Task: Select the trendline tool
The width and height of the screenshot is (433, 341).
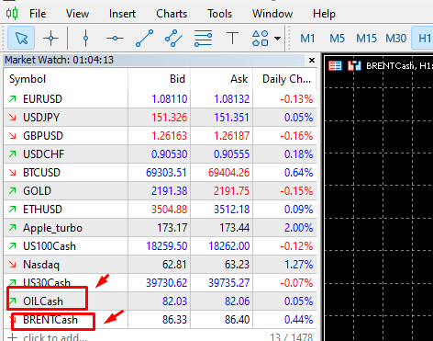Action: point(144,39)
